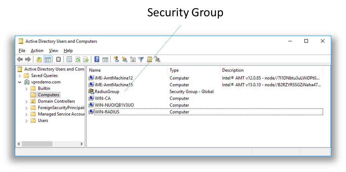This screenshot has height=172, width=346.
Task: Click the Export List toolbar icon
Action: tap(86, 59)
